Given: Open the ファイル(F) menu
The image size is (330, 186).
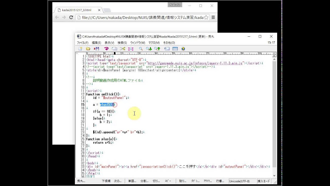Looking at the screenshot, I should [x=82, y=43].
